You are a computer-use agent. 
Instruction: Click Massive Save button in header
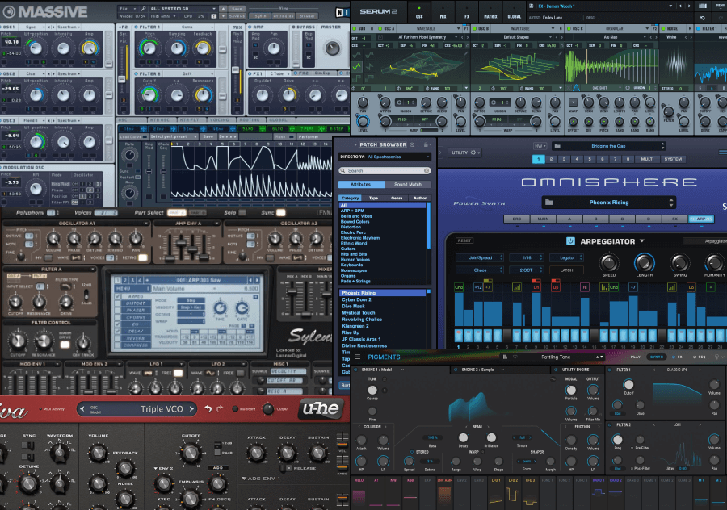(x=237, y=9)
